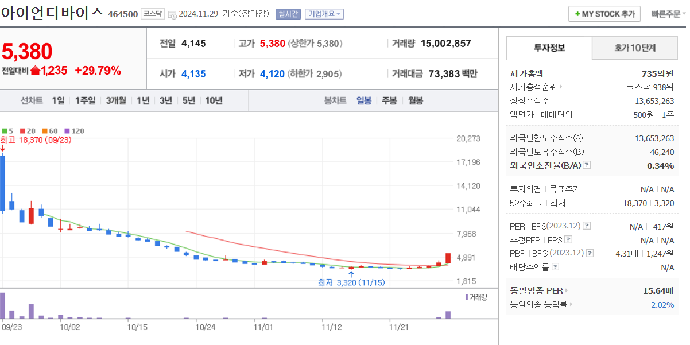690x345 pixels.
Task: Open help icon next to 외국인소진율(B/A)
Action: 587,165
